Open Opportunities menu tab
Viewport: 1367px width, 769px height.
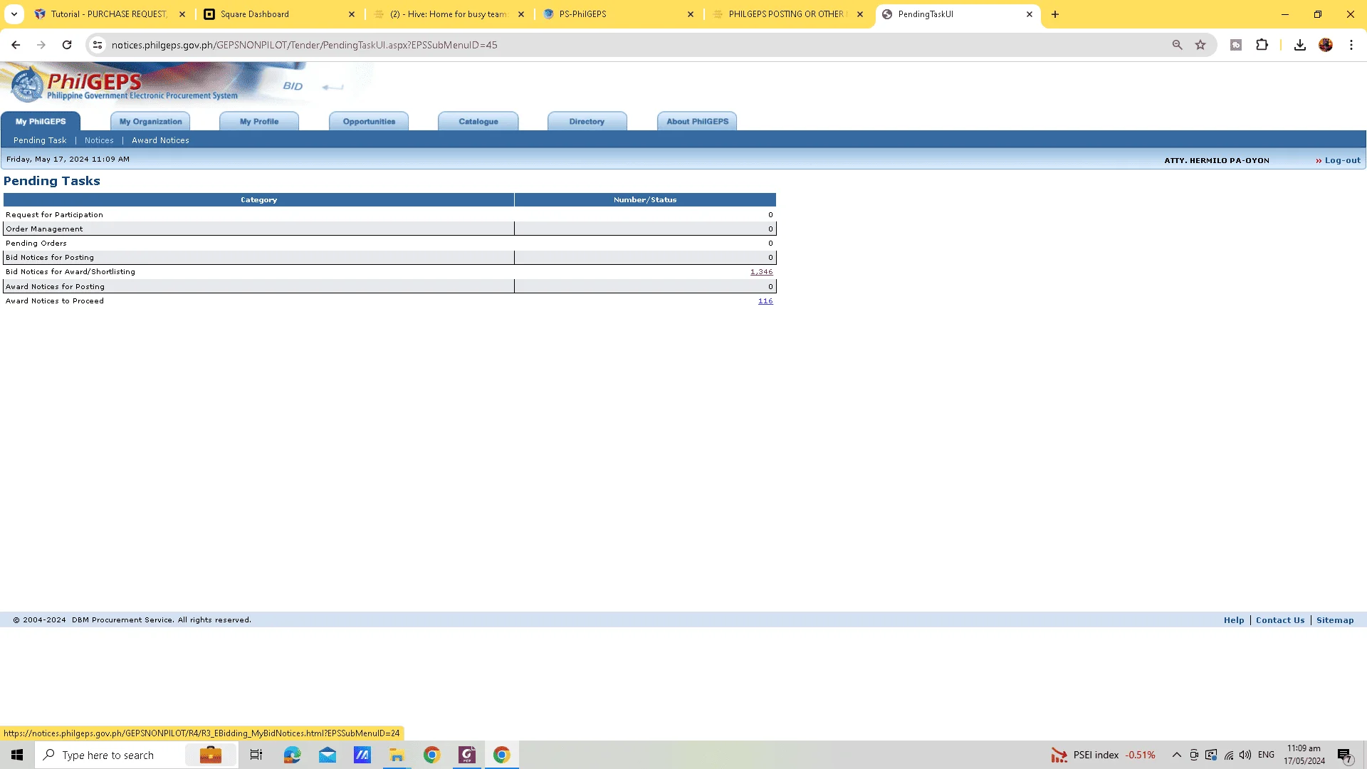[x=369, y=121]
